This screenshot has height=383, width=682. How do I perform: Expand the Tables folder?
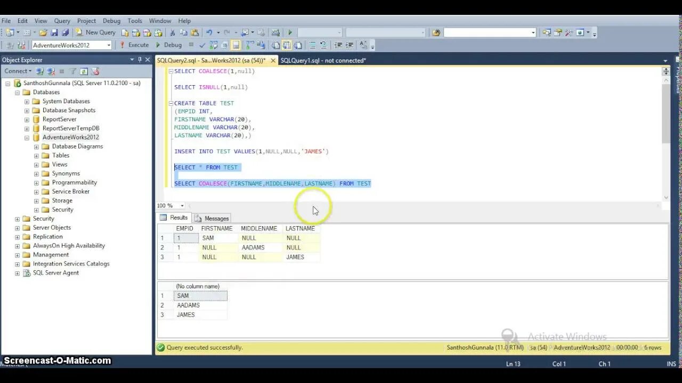coord(36,155)
